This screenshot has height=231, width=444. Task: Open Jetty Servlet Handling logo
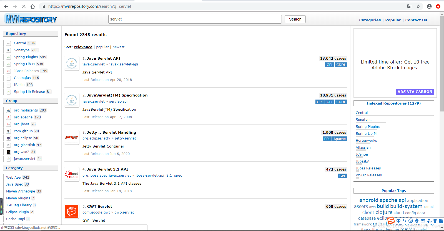pos(72,137)
